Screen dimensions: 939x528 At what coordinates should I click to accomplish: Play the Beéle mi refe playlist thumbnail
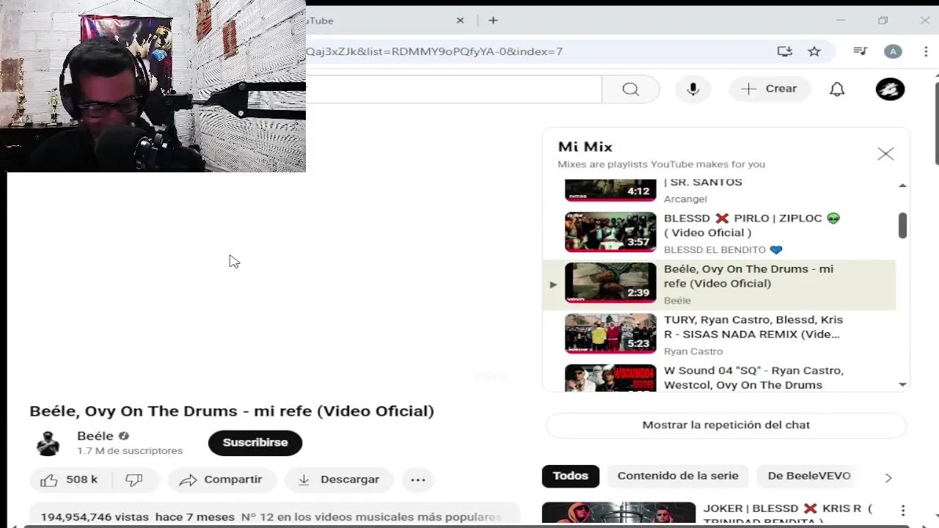click(x=610, y=282)
